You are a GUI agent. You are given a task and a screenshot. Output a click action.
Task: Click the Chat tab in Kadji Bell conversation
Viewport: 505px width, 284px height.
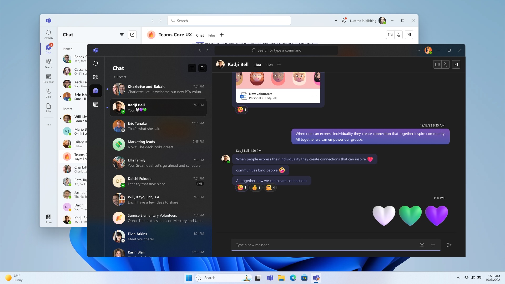pyautogui.click(x=257, y=65)
